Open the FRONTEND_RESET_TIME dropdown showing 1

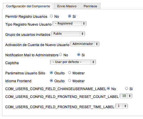(x=122, y=106)
